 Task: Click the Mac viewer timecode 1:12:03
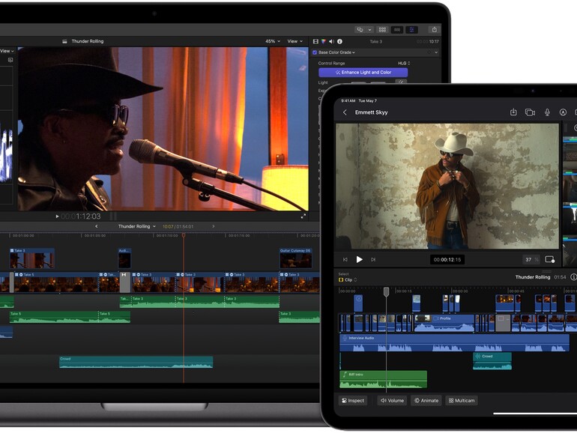tap(81, 216)
